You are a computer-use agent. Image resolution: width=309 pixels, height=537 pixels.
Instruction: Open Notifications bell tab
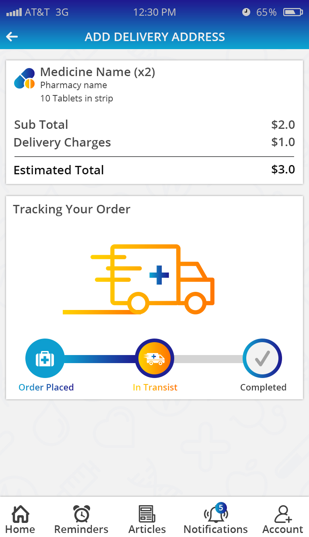(216, 520)
